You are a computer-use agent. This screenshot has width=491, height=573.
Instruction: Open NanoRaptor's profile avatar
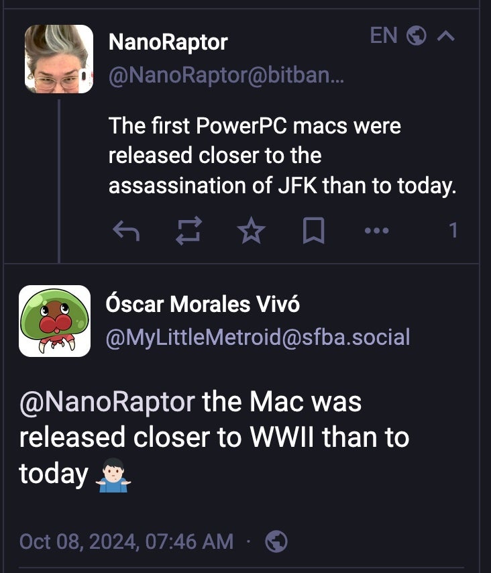point(59,59)
